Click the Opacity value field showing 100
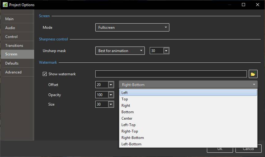Viewport: 265px width, 157px height. [102, 95]
